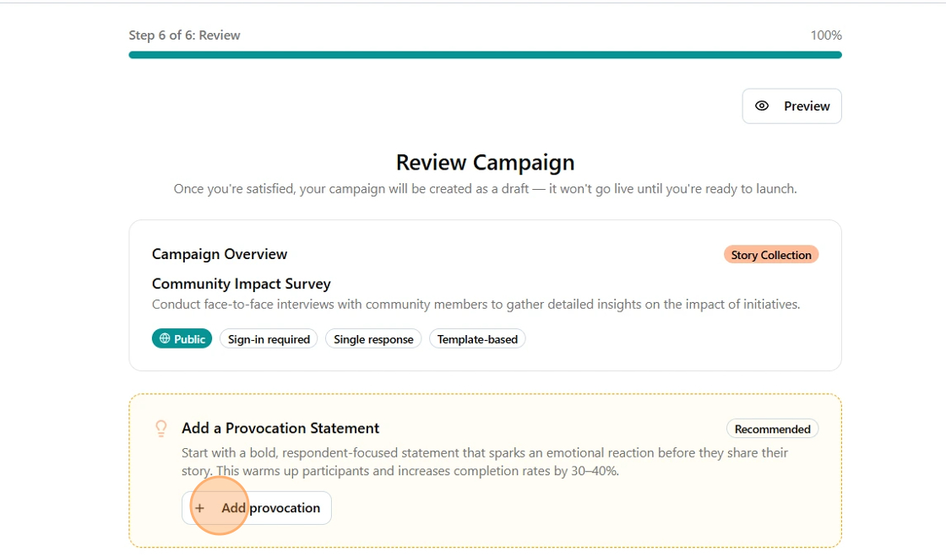Click the Community Impact Survey title
946x557 pixels.
[x=242, y=284]
